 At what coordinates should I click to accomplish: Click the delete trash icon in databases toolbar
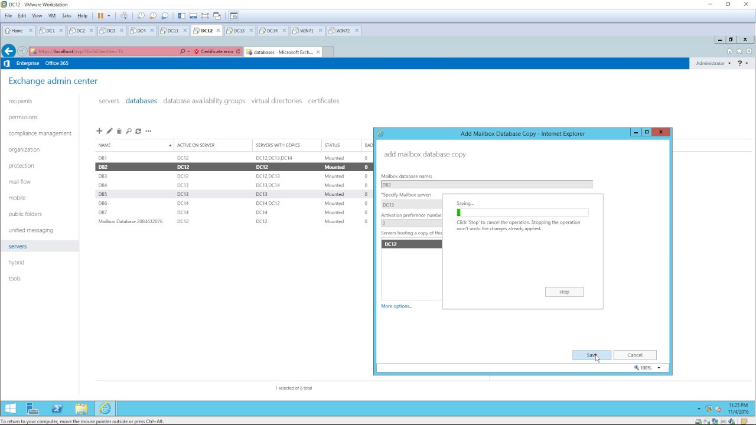pos(119,131)
